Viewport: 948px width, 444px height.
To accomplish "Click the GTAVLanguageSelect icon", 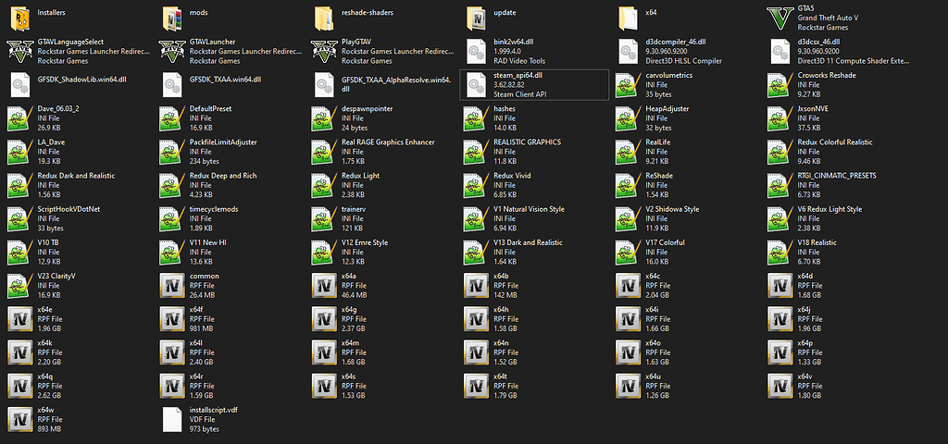I will click(x=20, y=51).
